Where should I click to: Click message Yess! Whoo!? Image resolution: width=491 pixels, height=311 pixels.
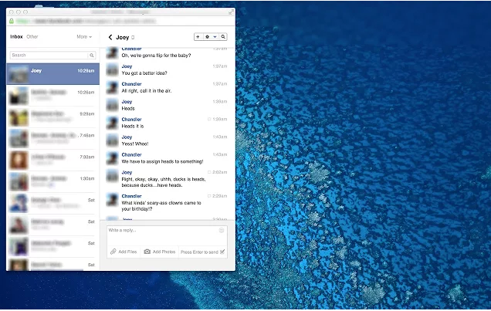(x=135, y=144)
